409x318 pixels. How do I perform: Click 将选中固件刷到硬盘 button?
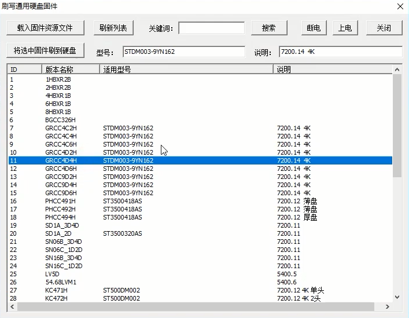pos(45,51)
